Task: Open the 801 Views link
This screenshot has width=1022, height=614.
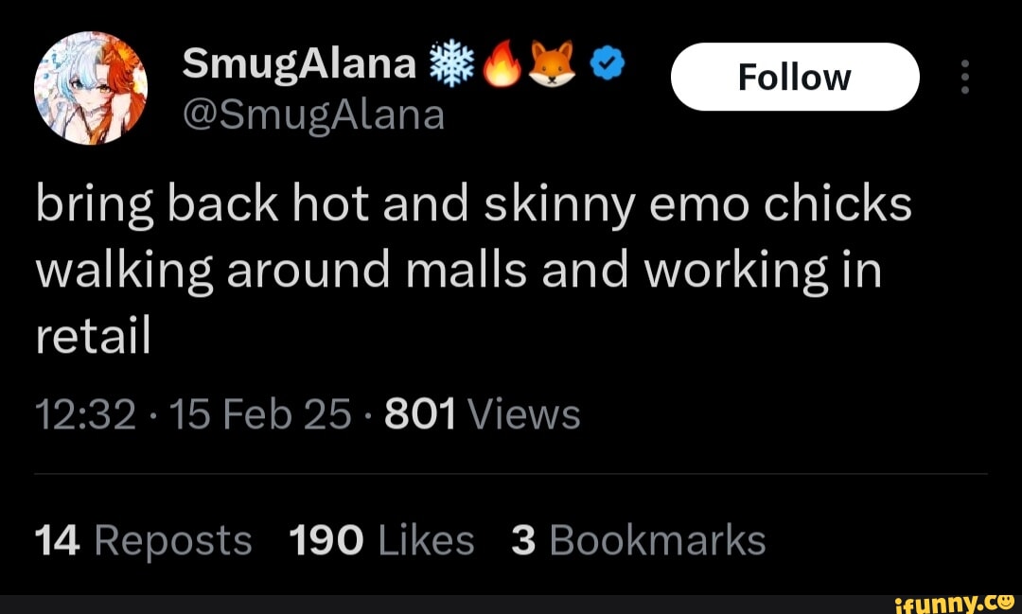Action: (x=482, y=412)
